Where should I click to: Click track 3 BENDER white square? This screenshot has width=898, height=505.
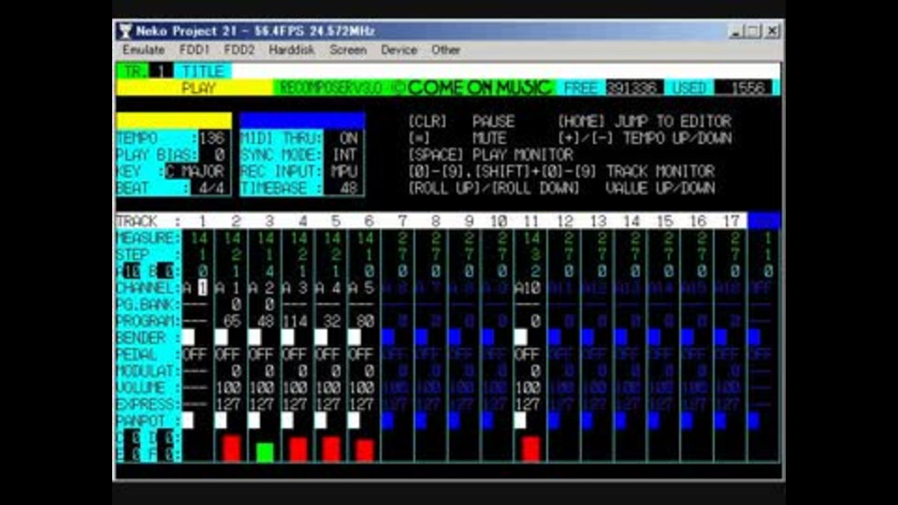click(254, 338)
